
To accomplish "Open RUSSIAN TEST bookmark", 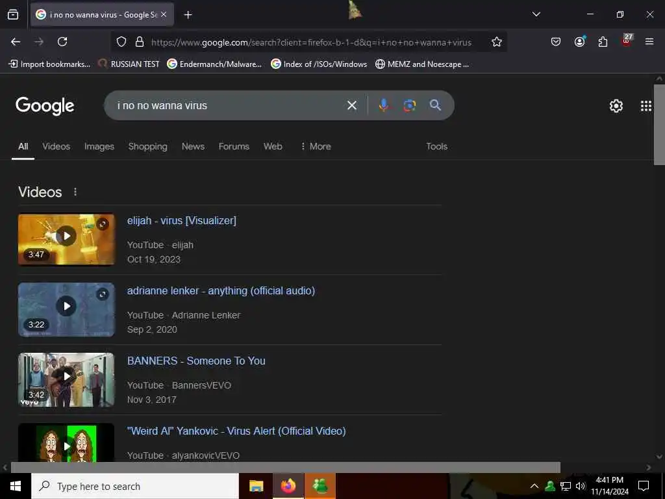I will (x=129, y=64).
